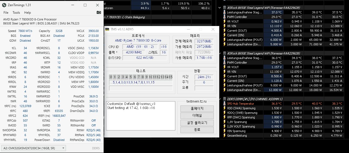Click the PowerDown Disabled value

(59, 140)
